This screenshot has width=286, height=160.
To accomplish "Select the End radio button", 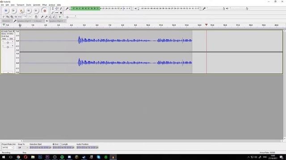I will click(x=54, y=144).
